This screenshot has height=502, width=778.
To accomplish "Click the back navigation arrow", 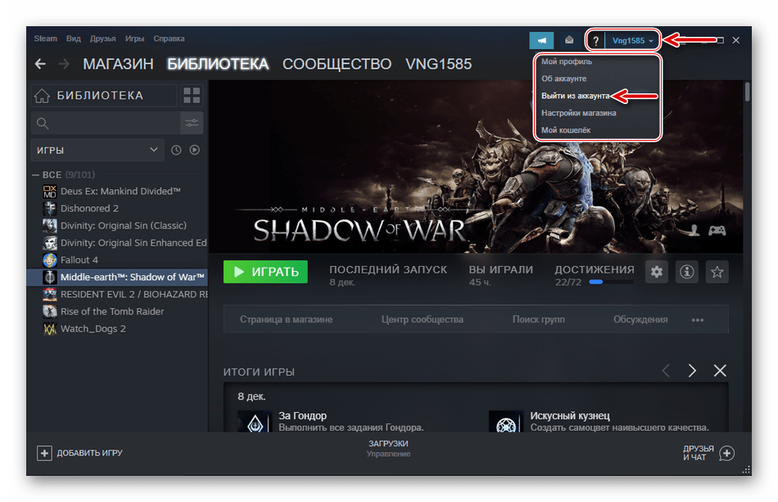I will click(x=41, y=64).
